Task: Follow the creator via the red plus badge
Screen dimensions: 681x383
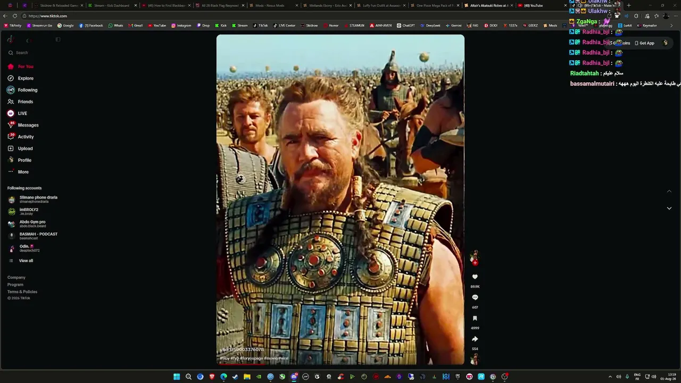Action: click(475, 263)
